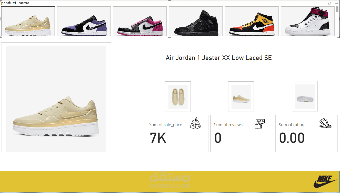Click the Air Jordan 1 Jester title

click(219, 58)
